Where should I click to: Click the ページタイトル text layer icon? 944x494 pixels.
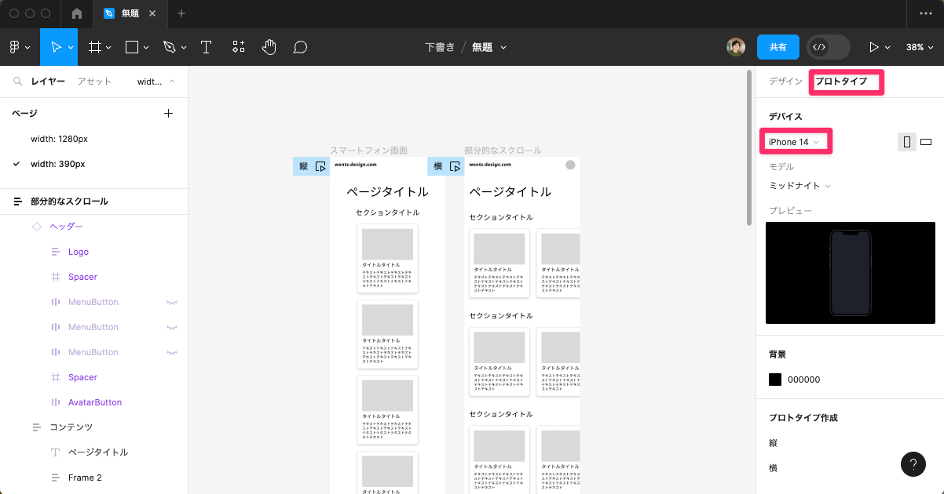coord(56,452)
